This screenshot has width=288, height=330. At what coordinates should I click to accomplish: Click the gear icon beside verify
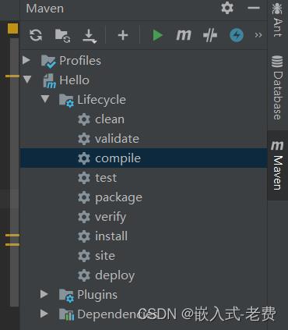(x=84, y=217)
